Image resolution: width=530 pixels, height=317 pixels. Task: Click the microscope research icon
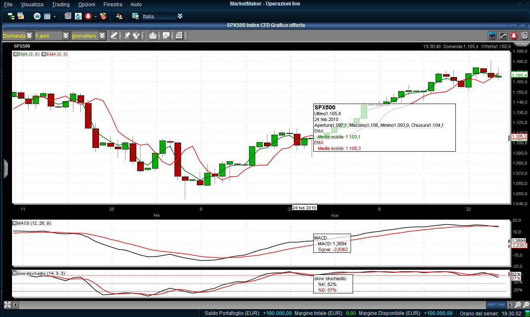78,16
